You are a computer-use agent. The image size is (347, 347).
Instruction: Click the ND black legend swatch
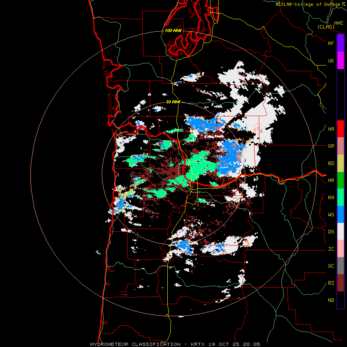340,300
